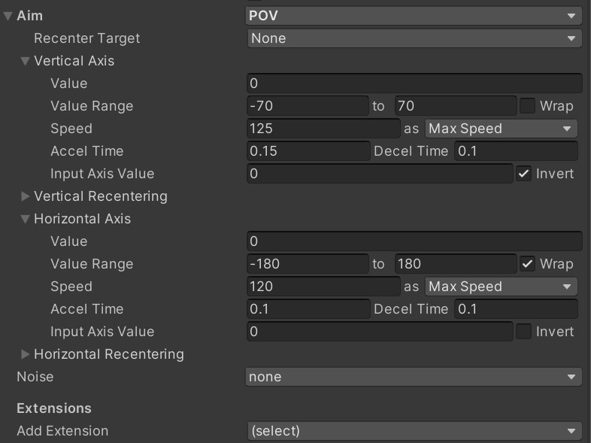The width and height of the screenshot is (591, 443).
Task: Expand the Vertical Recentering foldout
Action: [25, 196]
